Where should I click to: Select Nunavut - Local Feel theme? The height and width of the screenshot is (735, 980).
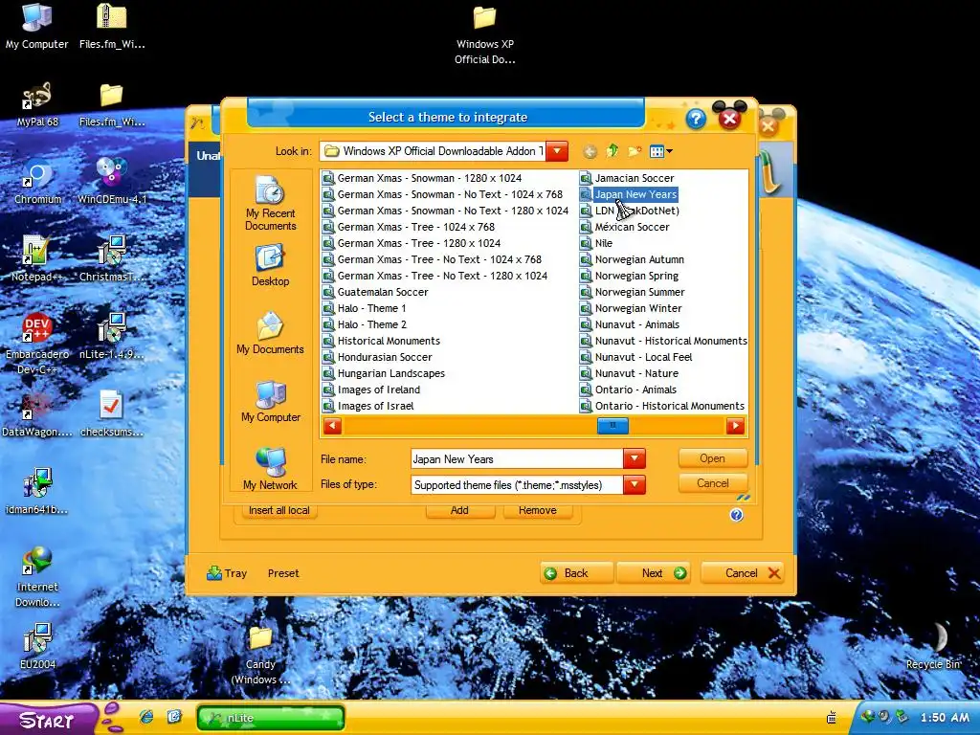(x=636, y=357)
